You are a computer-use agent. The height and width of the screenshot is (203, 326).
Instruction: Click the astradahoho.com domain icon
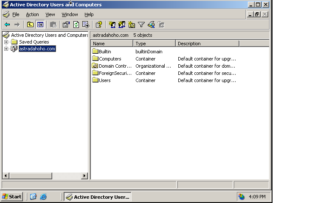14,49
